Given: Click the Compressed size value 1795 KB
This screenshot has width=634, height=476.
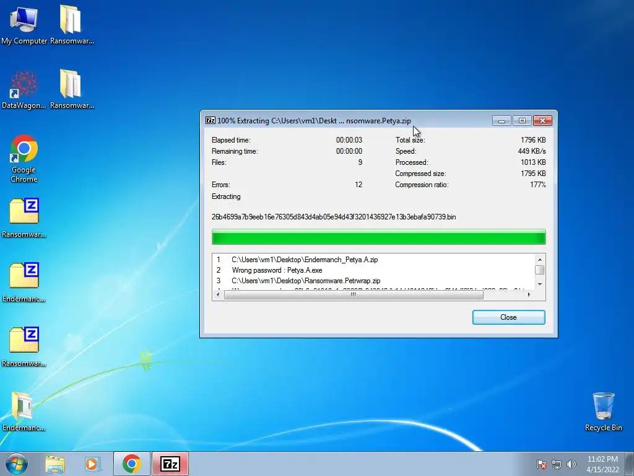Looking at the screenshot, I should tap(533, 174).
